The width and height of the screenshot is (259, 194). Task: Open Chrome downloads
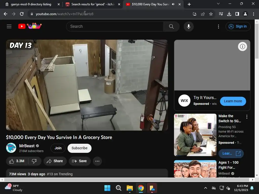click(229, 14)
